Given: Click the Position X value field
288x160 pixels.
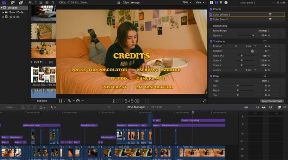Looking at the screenshot, I should [x=247, y=46].
